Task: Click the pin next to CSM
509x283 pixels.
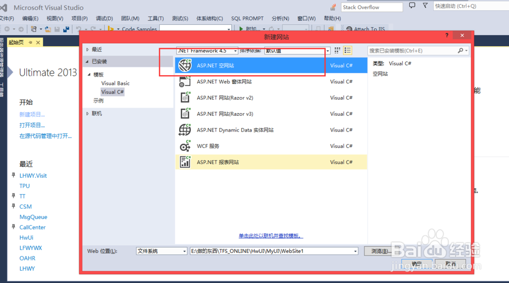Action: coord(13,206)
